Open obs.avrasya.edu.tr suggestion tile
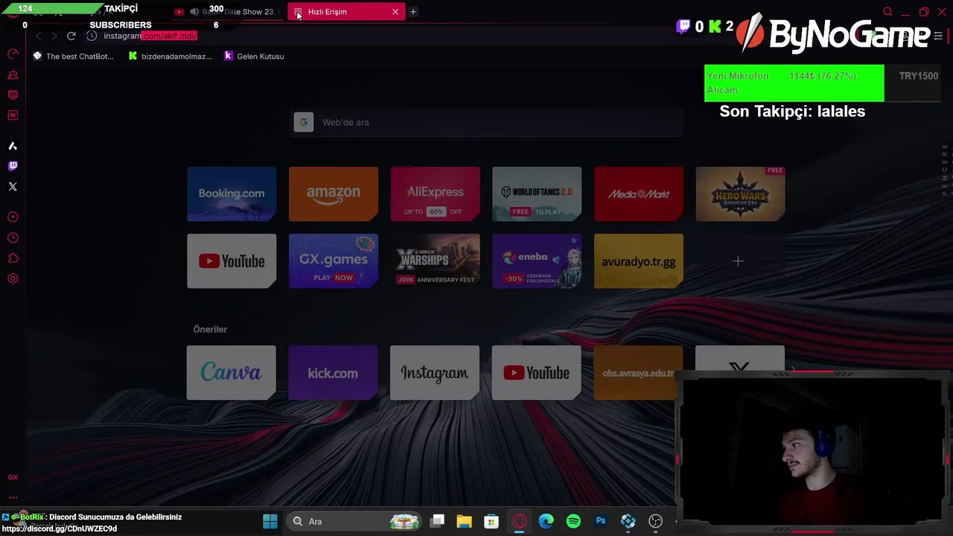 click(x=638, y=372)
